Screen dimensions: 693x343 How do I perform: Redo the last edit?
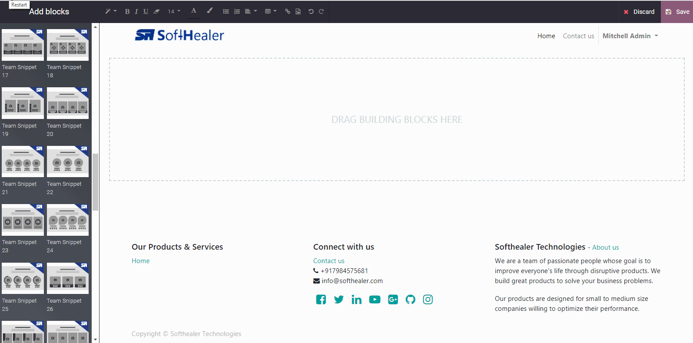pyautogui.click(x=322, y=11)
